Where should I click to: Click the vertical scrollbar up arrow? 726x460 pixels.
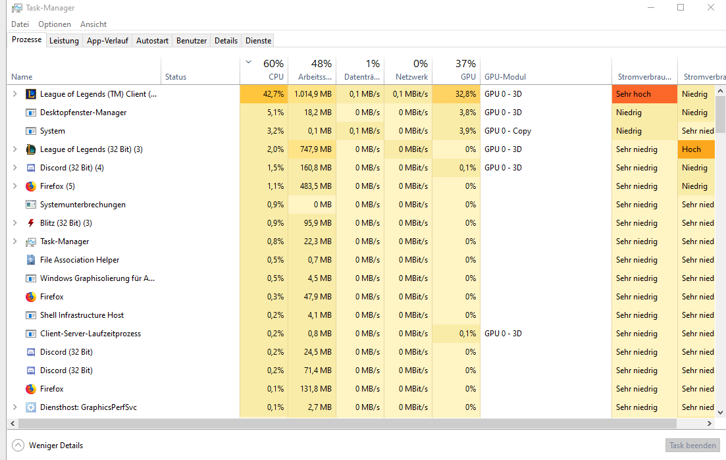(x=720, y=91)
